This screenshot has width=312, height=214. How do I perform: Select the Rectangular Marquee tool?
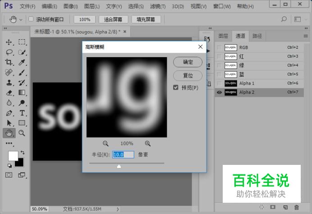point(22,42)
